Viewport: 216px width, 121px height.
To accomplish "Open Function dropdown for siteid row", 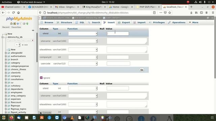I will (x=83, y=34).
